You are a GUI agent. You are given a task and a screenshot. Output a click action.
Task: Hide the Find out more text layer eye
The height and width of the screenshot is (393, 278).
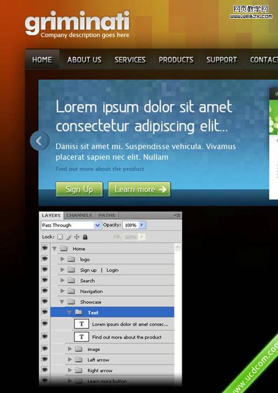click(45, 336)
